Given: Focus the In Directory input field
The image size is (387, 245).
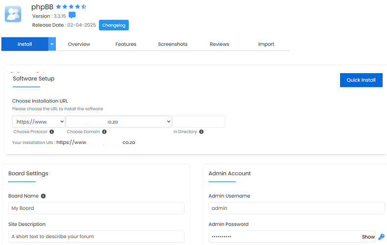Looking at the screenshot, I should [199, 122].
